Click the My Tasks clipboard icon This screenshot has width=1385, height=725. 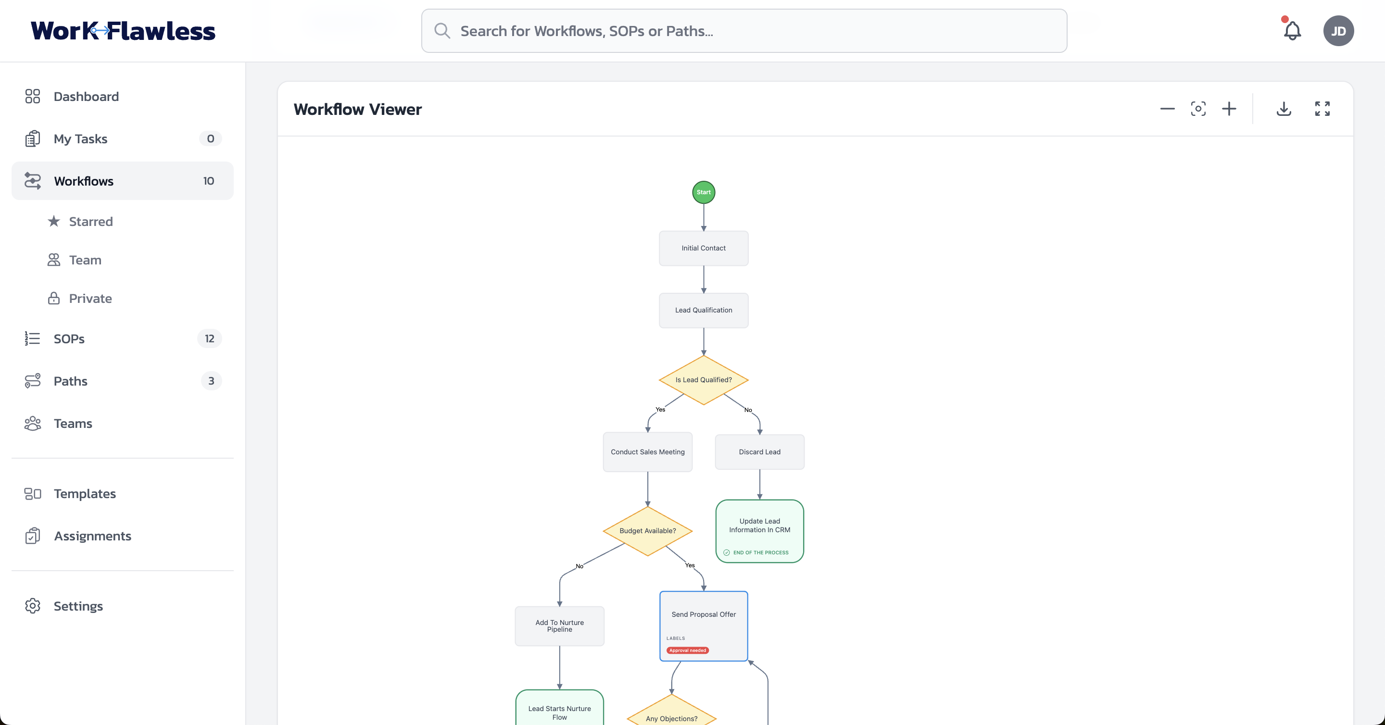point(33,138)
